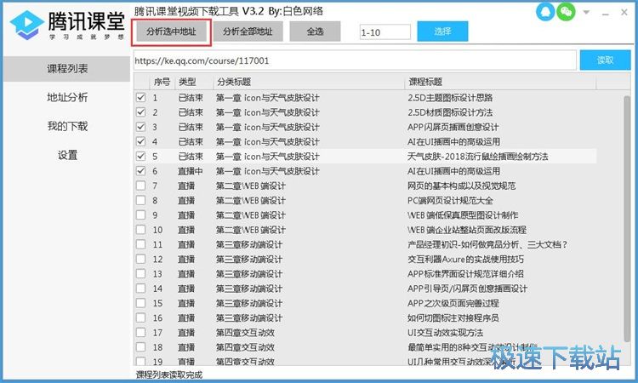Check the checkbox for row 13

pyautogui.click(x=140, y=273)
